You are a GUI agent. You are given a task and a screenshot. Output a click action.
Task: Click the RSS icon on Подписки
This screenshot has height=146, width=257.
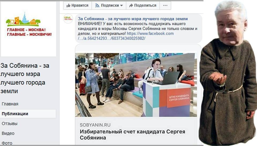[x=97, y=6]
